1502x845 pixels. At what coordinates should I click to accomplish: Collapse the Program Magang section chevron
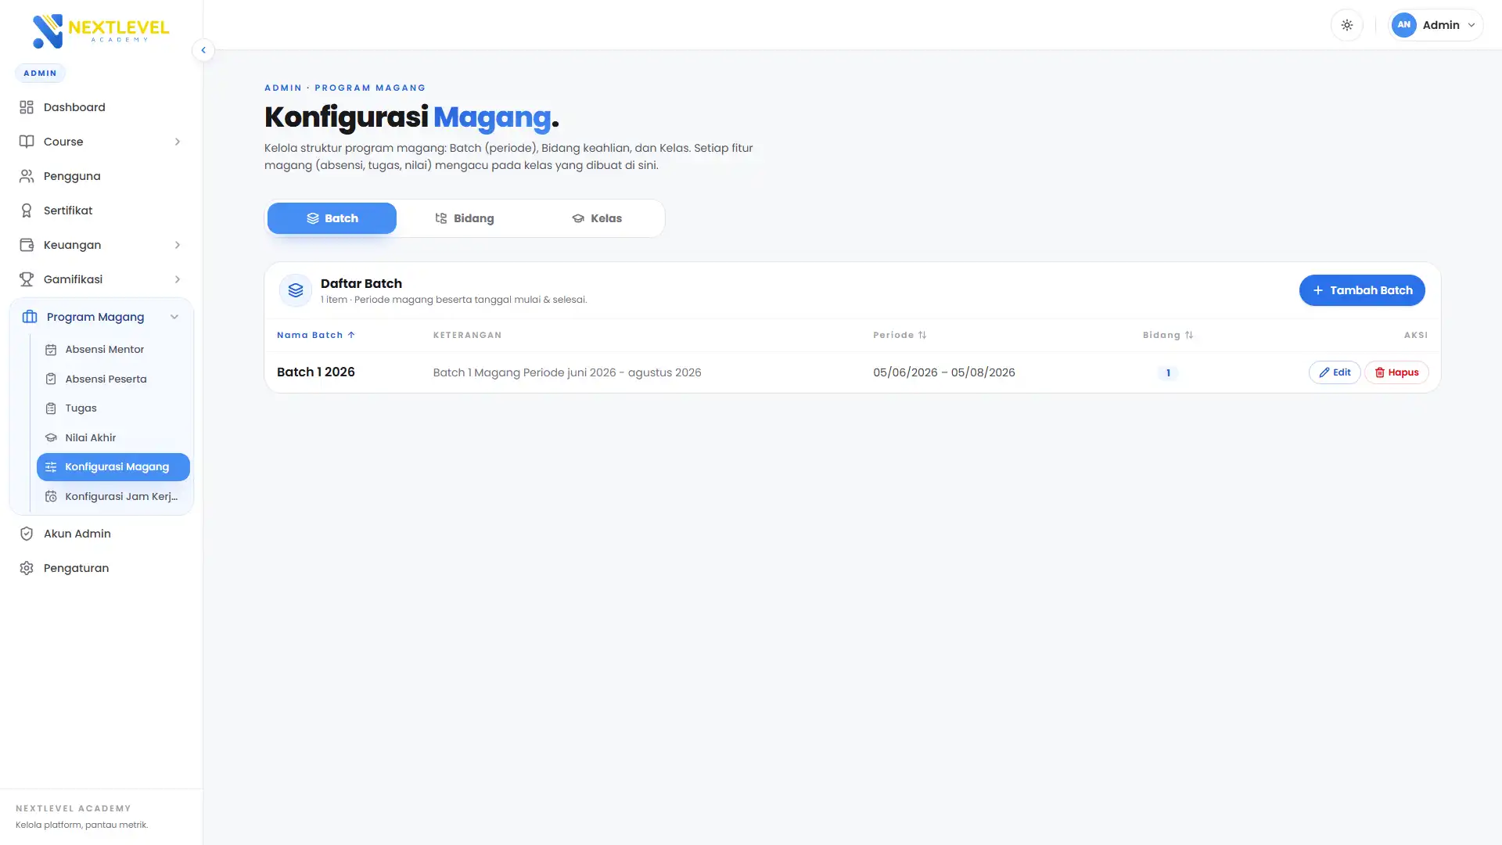(174, 317)
